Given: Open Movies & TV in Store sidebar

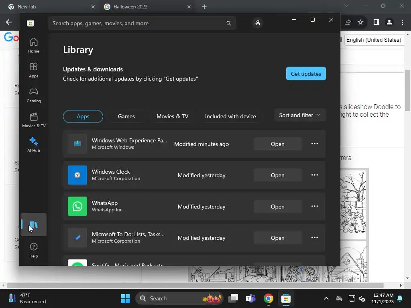Looking at the screenshot, I should point(34,120).
